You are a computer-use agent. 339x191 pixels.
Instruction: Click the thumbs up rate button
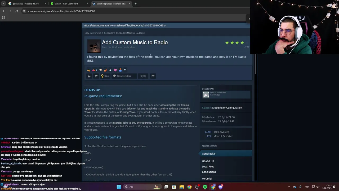pos(89,76)
